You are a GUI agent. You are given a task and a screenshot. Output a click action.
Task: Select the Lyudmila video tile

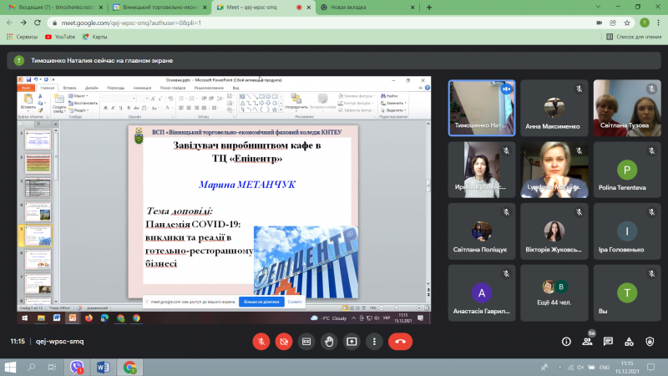point(554,170)
